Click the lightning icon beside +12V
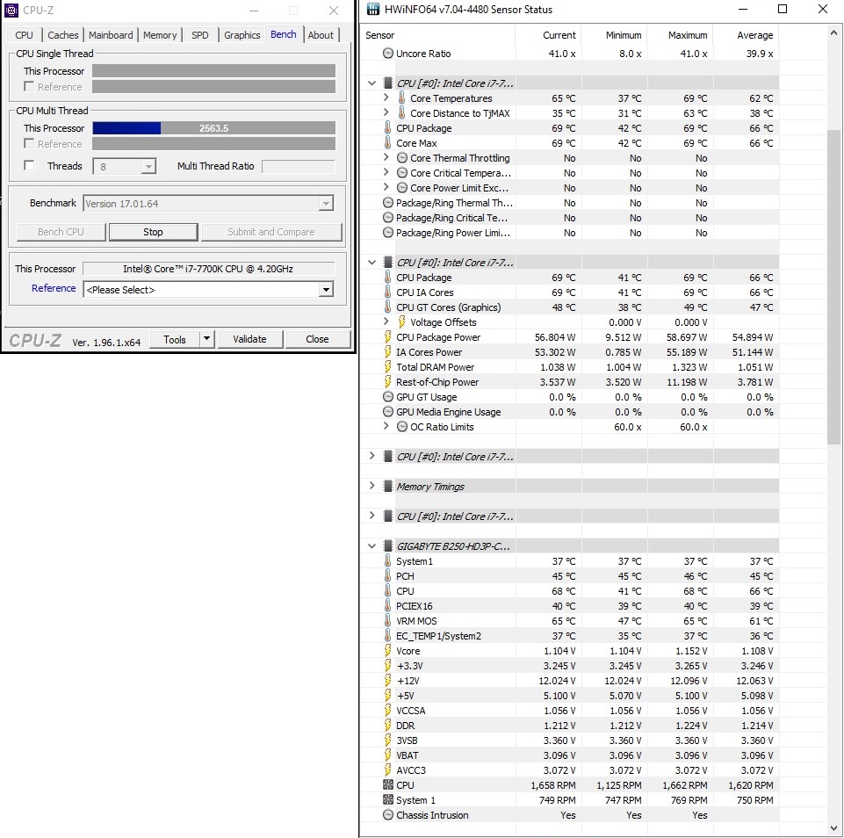 click(387, 680)
